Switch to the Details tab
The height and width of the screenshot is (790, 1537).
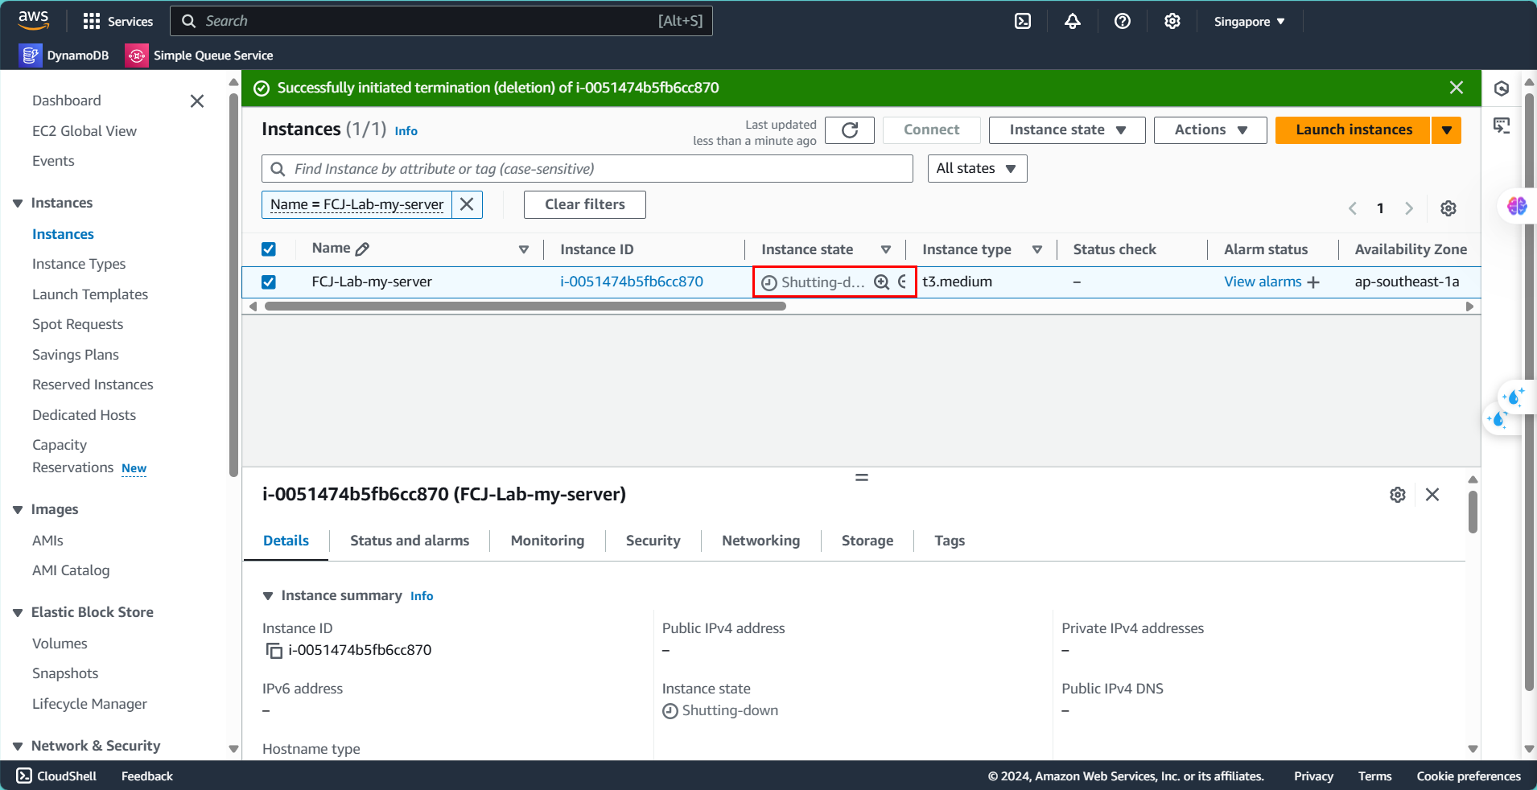(x=286, y=541)
